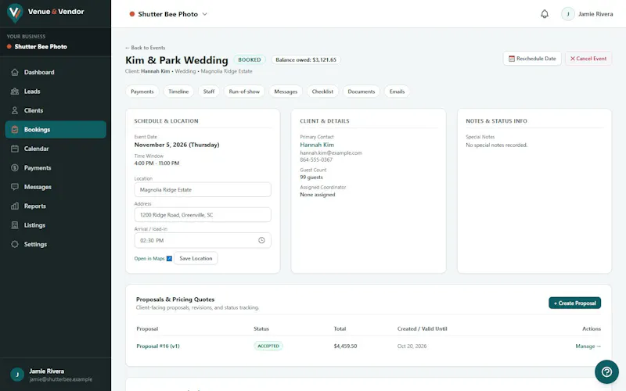Click the Dashboard home icon
Viewport: 626px width, 391px height.
click(15, 72)
